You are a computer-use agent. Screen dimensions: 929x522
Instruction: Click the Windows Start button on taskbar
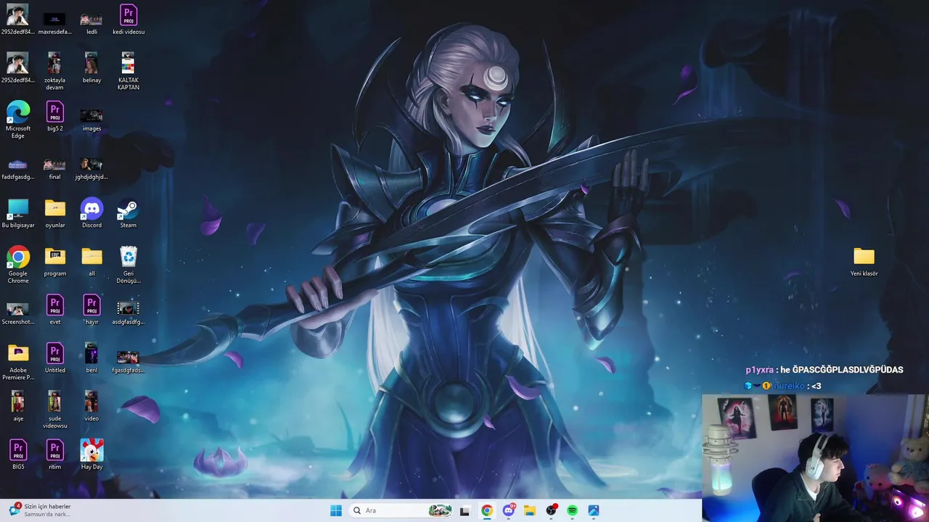coord(336,510)
